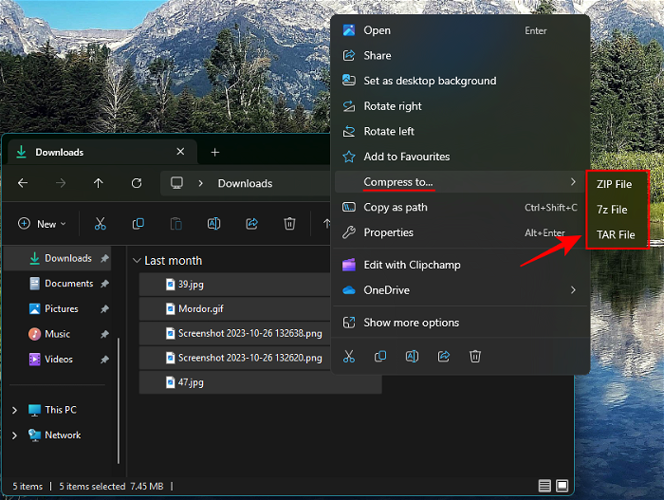The width and height of the screenshot is (664, 500).
Task: Switch to details view in status bar
Action: (x=544, y=486)
